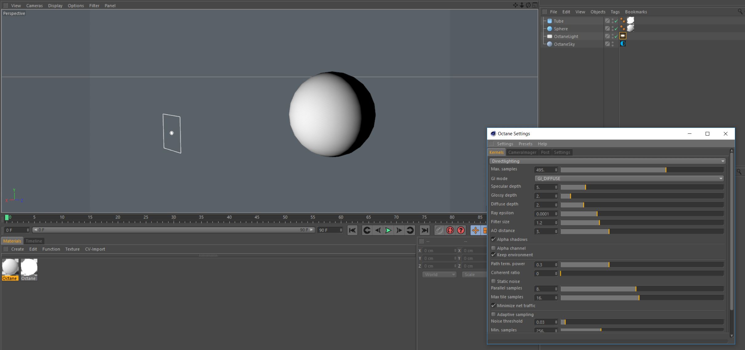Open the Presets menu in Octane Settings
The image size is (745, 350).
[525, 144]
